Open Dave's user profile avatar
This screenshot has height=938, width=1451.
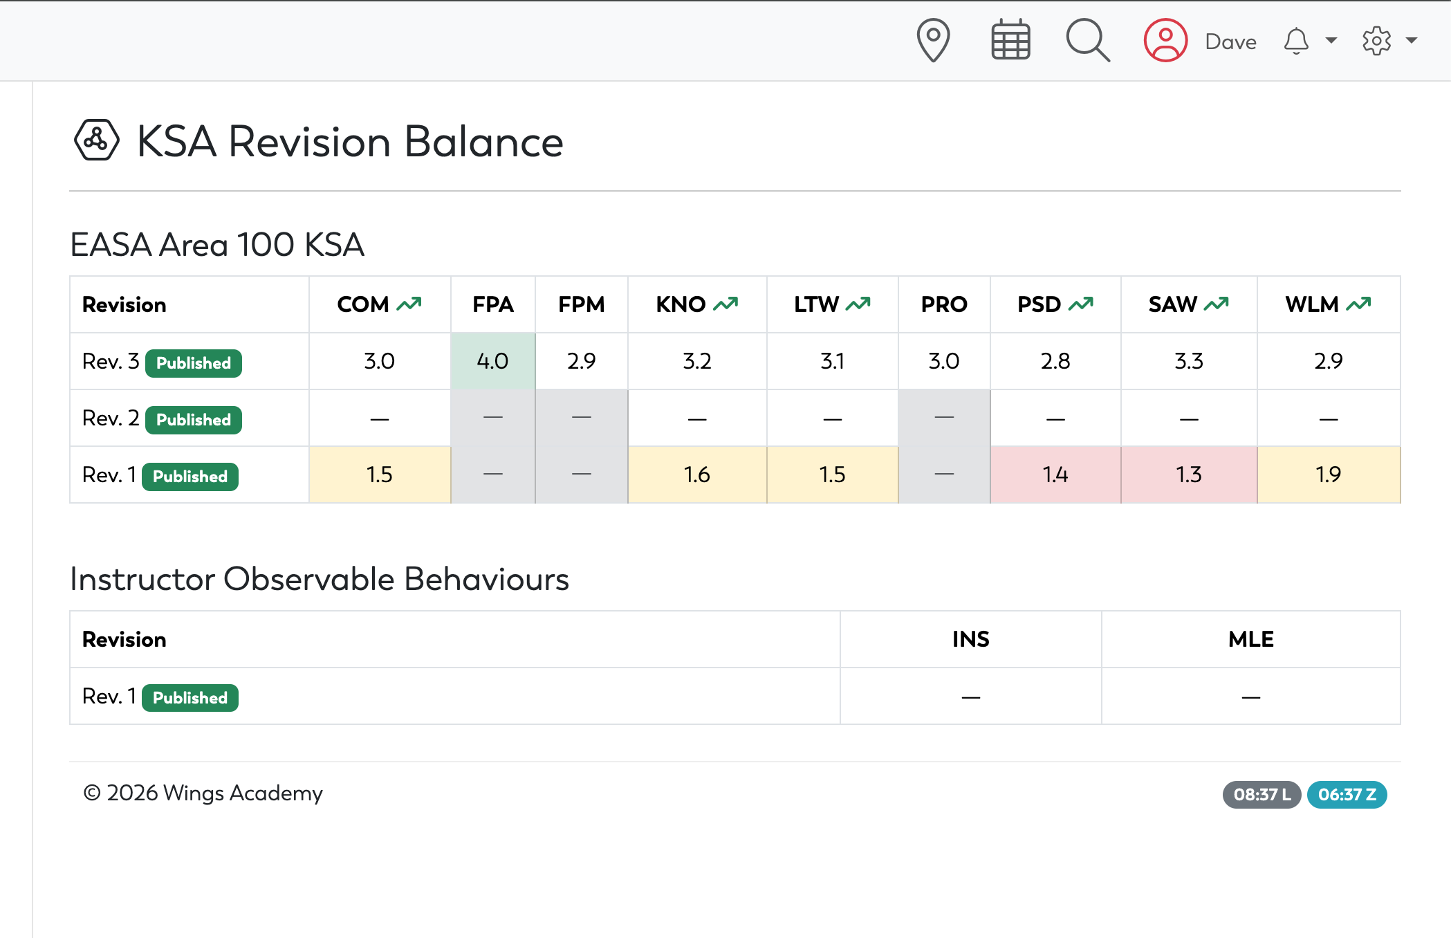pos(1165,40)
